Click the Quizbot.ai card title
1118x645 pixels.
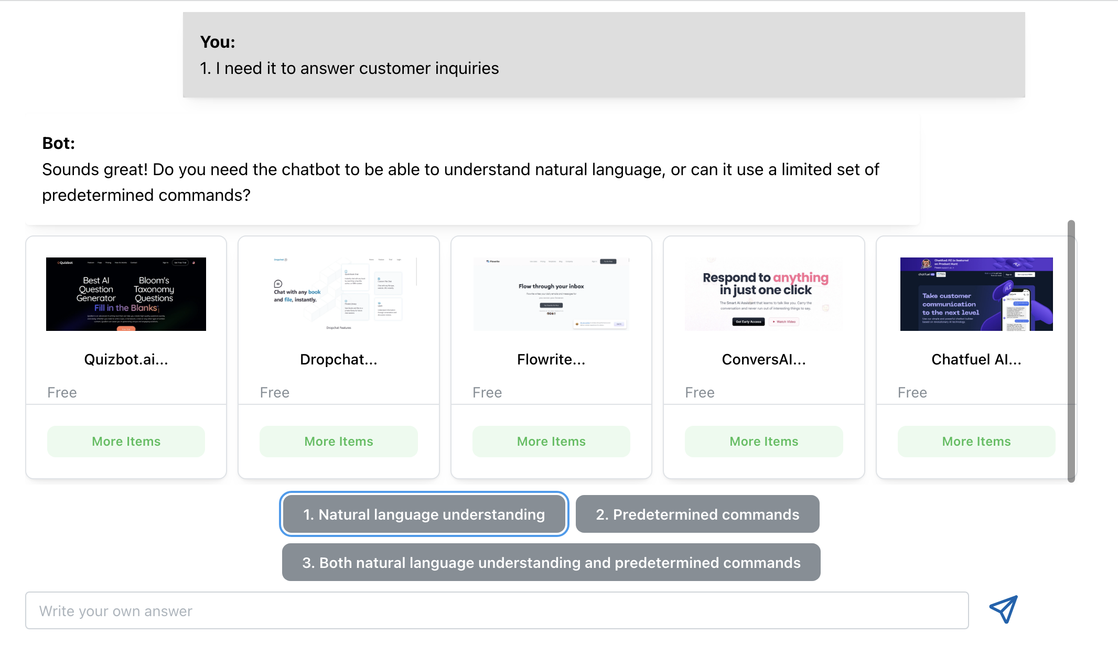tap(126, 360)
